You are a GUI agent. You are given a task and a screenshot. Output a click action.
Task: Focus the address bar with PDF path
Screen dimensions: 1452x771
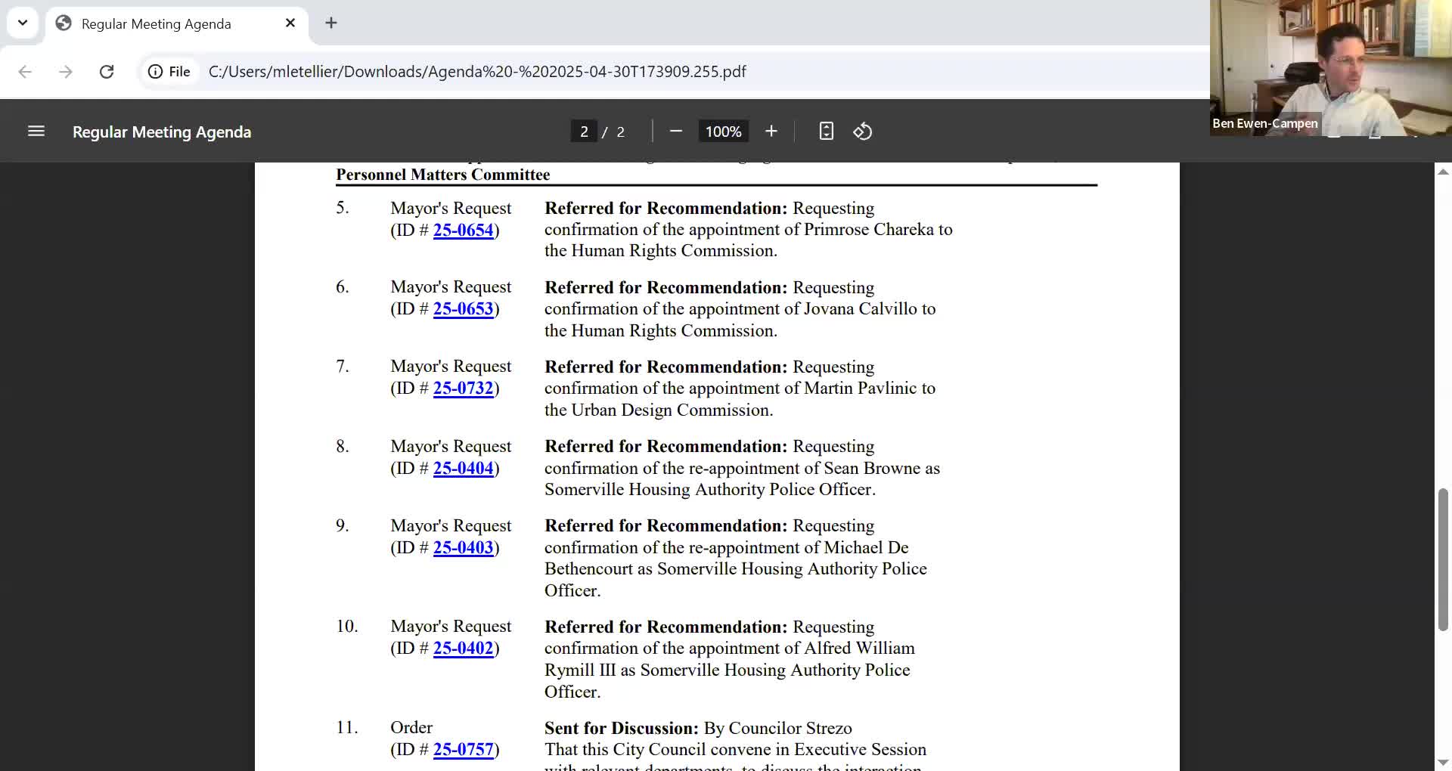tap(477, 71)
